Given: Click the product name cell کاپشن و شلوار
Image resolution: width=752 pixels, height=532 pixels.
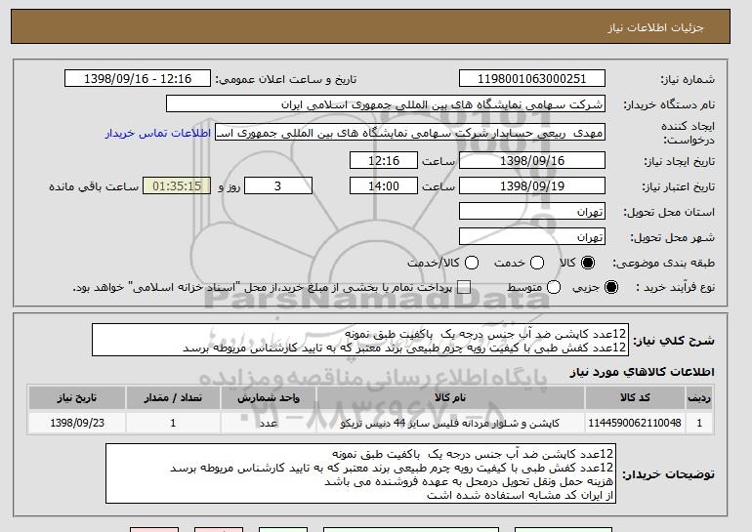Looking at the screenshot, I should pyautogui.click(x=450, y=423).
